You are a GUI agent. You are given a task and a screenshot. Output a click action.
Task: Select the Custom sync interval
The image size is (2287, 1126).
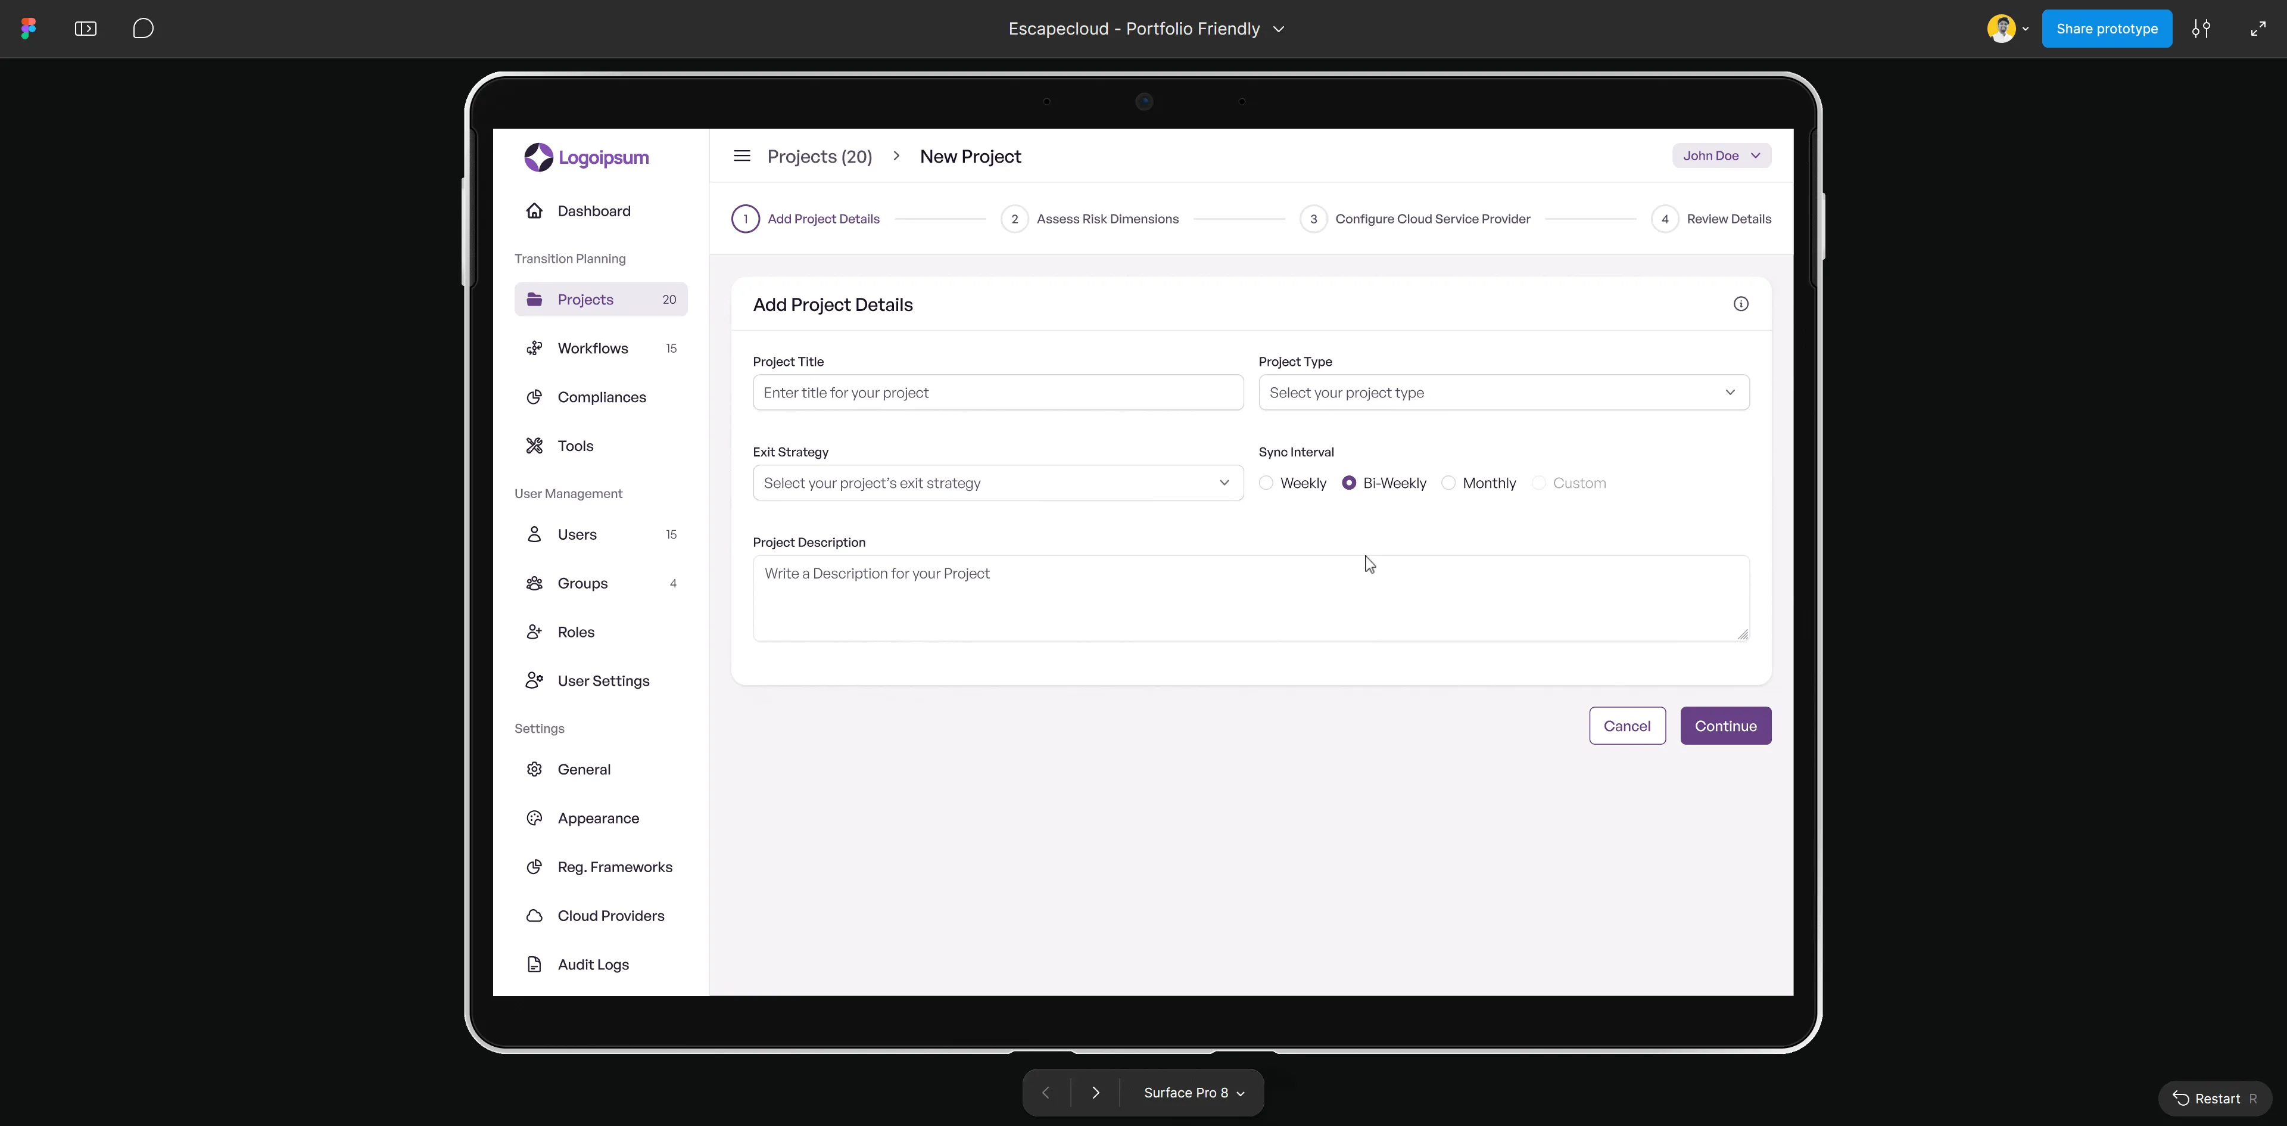click(x=1538, y=483)
